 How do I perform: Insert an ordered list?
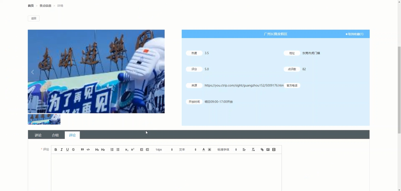[112, 149]
